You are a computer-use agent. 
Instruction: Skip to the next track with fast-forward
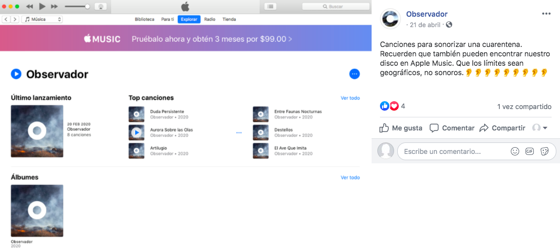(54, 6)
